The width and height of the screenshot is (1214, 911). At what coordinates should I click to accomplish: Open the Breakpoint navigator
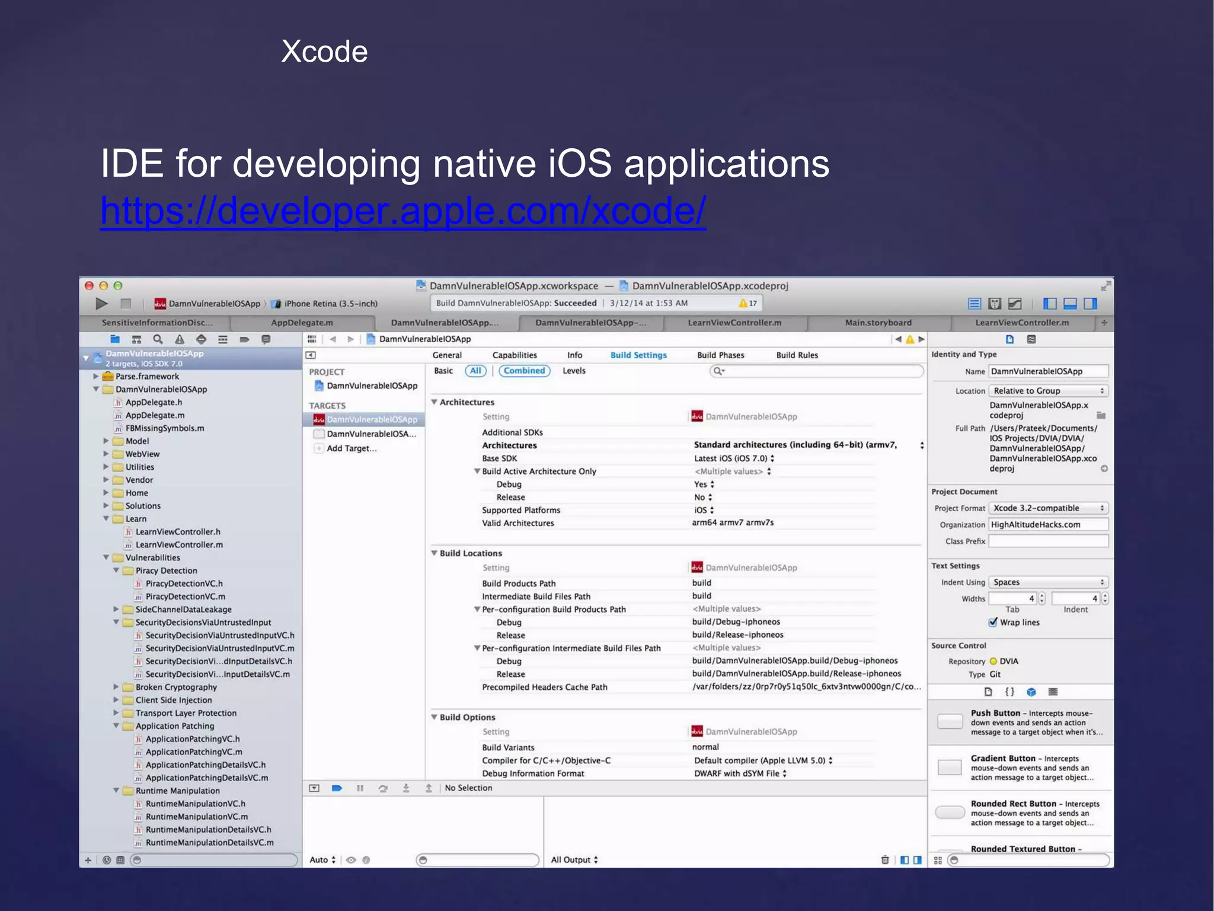(x=244, y=339)
